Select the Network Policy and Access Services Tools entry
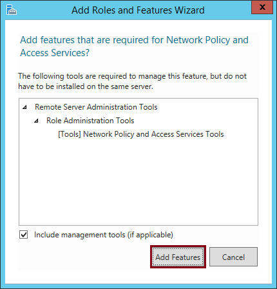 (141, 134)
